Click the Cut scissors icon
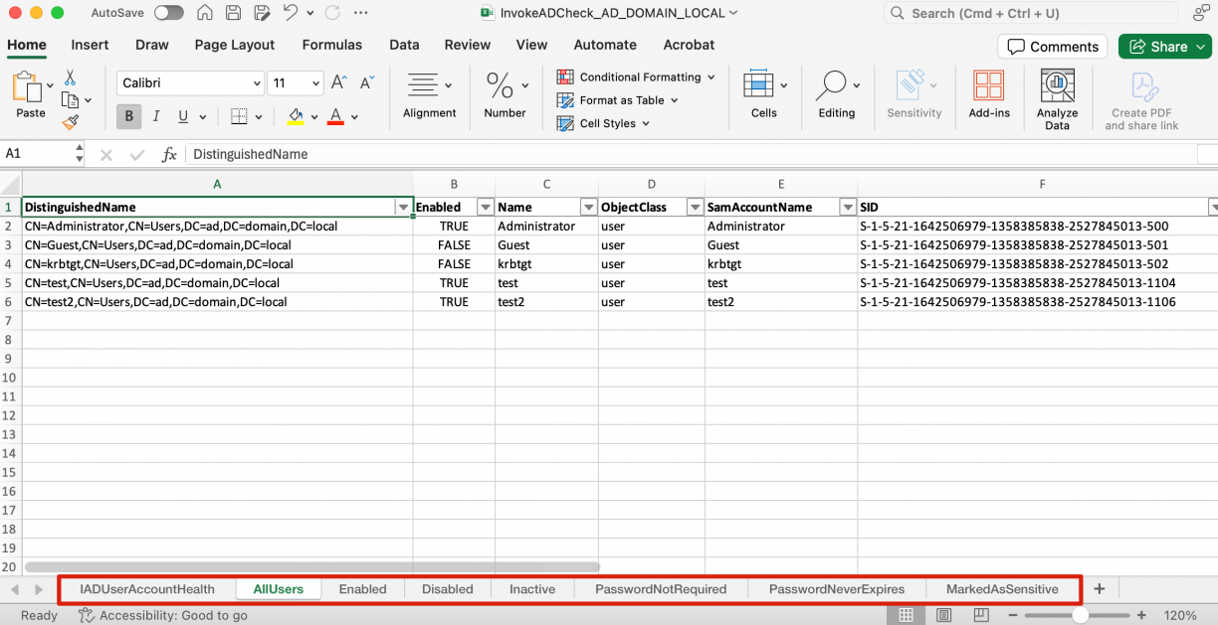The width and height of the screenshot is (1218, 625). [x=70, y=78]
